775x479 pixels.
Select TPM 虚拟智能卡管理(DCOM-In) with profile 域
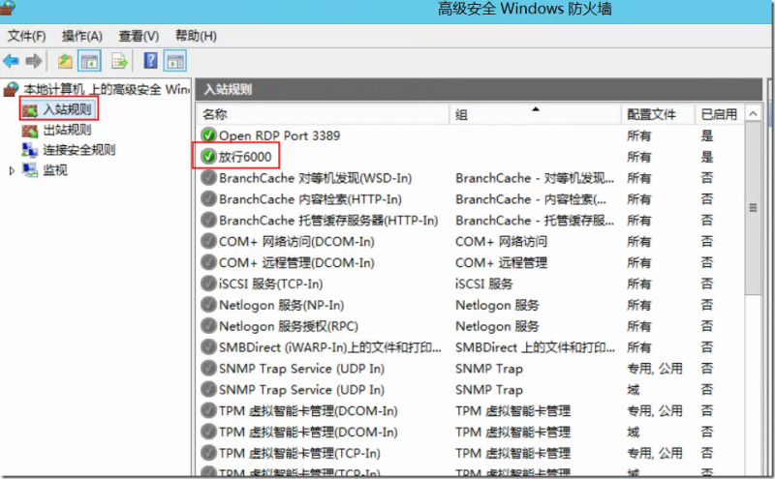(x=308, y=433)
